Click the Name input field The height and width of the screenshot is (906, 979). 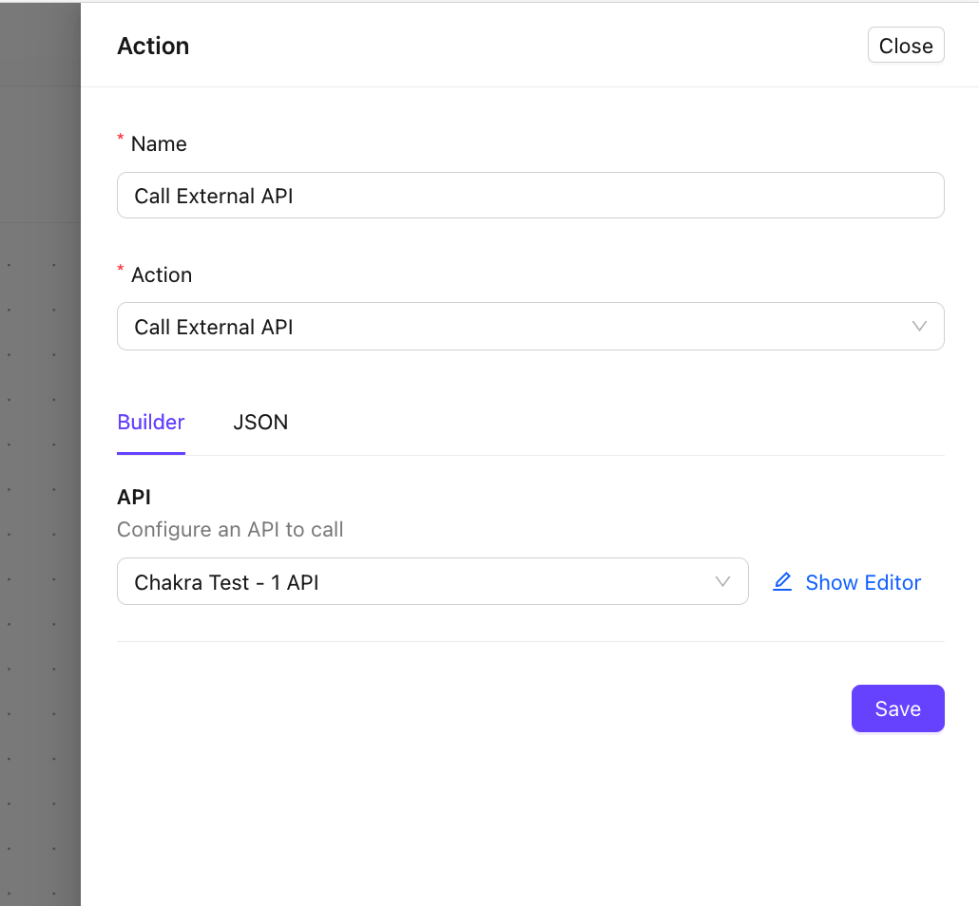(x=529, y=196)
